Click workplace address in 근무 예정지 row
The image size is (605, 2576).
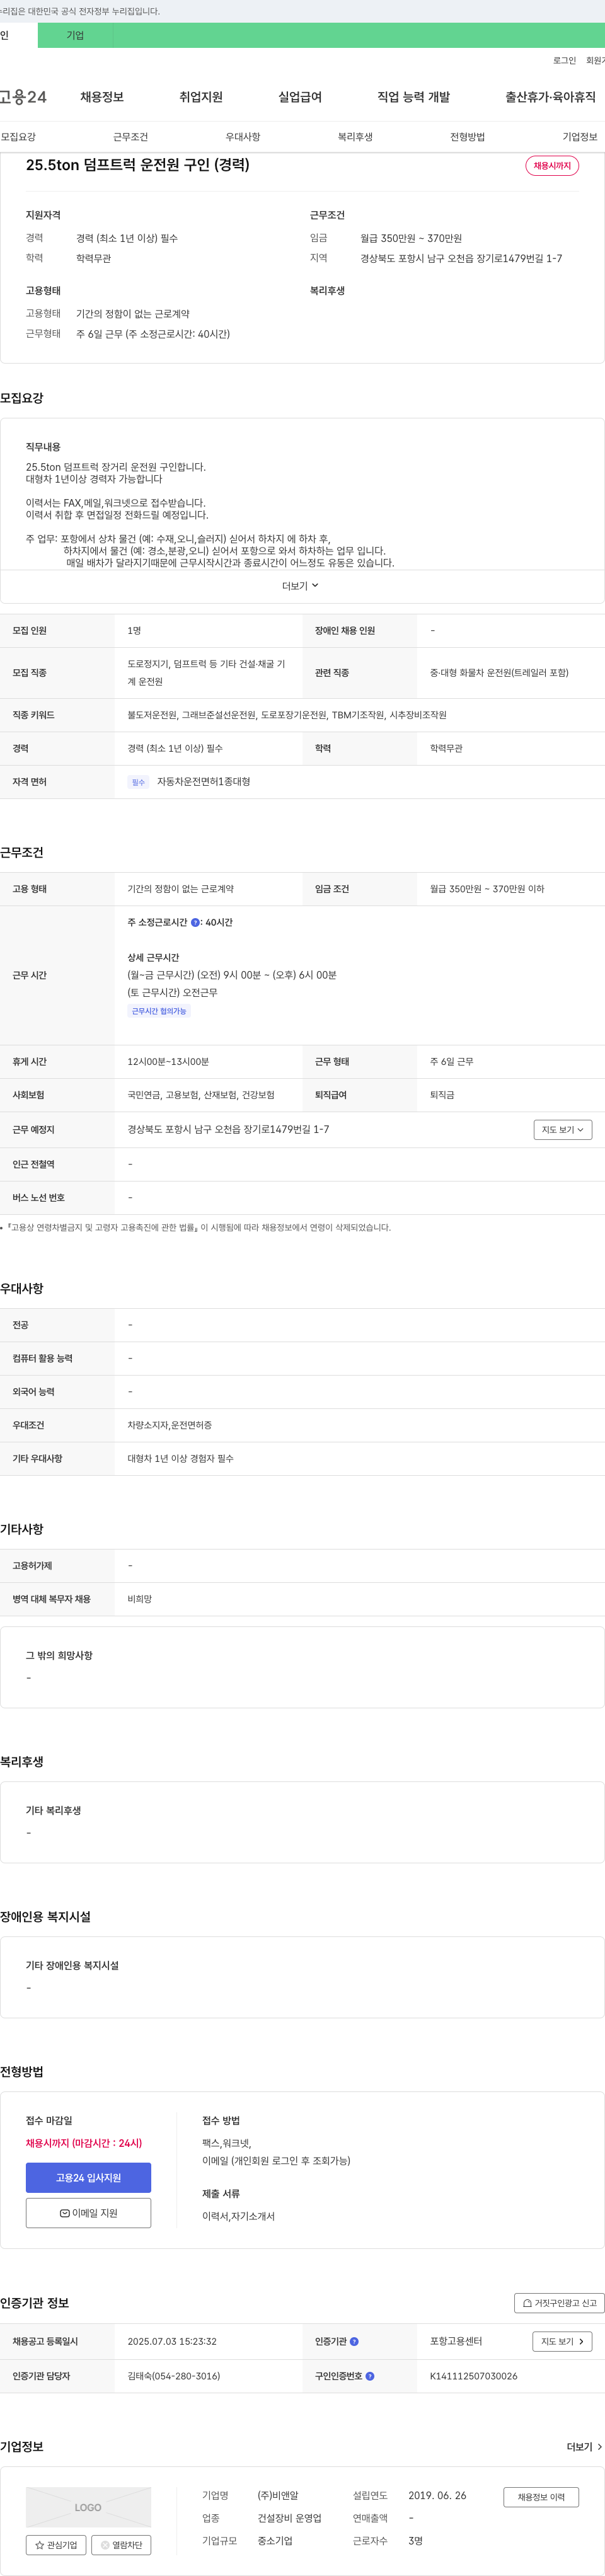pos(228,1130)
